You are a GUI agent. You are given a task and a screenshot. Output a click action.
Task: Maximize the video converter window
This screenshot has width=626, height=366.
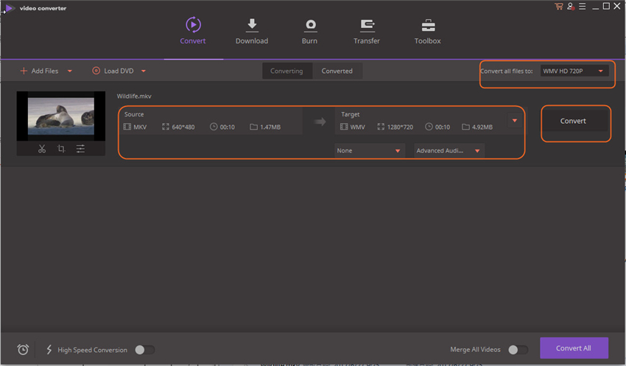(606, 6)
